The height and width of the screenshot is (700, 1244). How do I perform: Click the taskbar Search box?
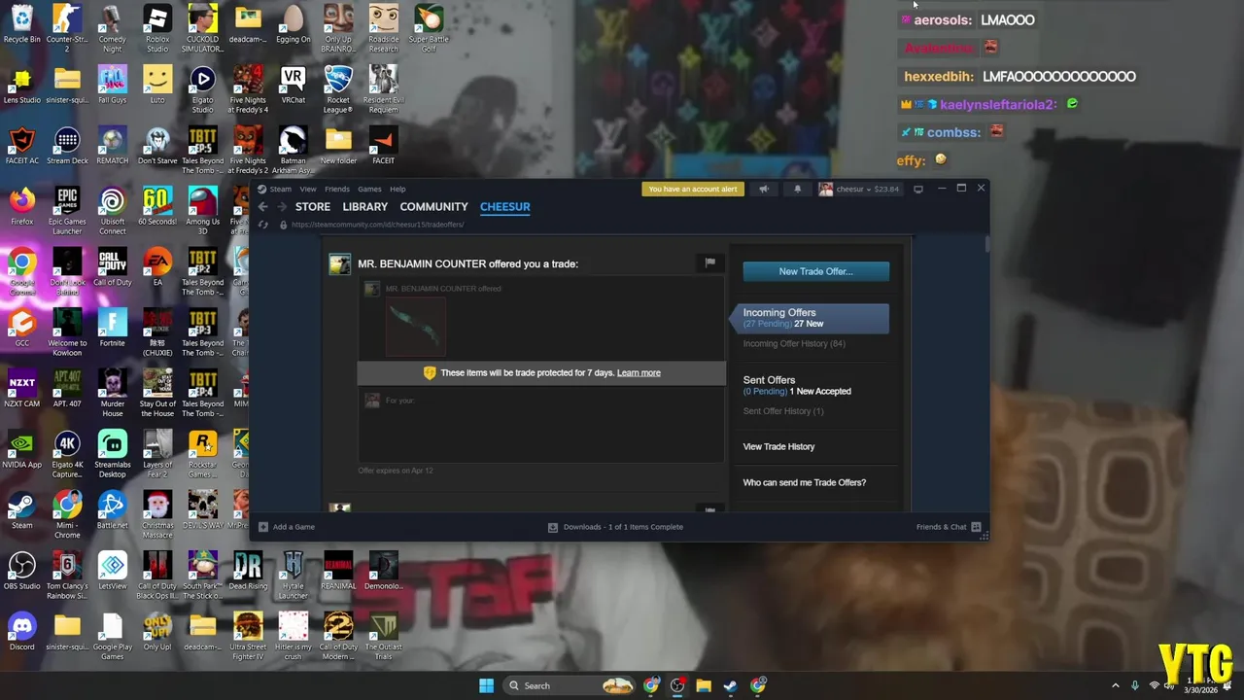571,685
